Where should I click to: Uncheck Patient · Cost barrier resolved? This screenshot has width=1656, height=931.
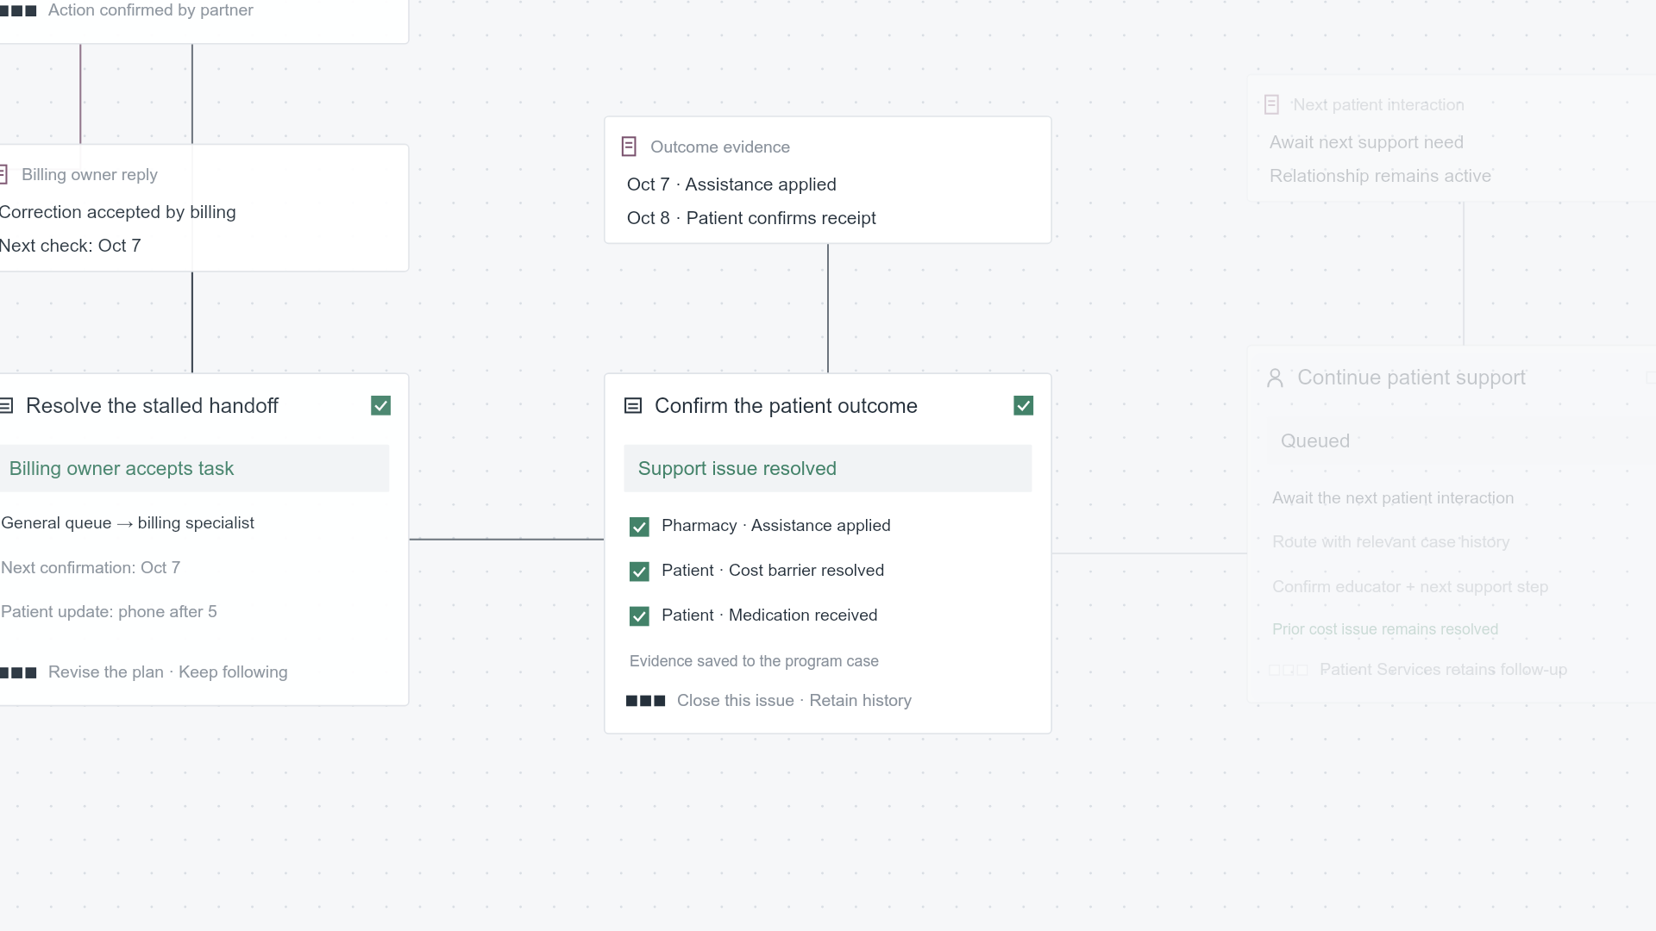click(x=639, y=572)
